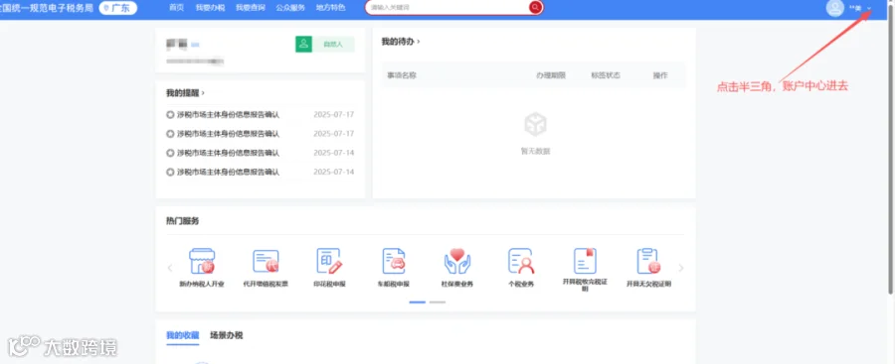Image resolution: width=895 pixels, height=364 pixels.
Task: Open the 个税业务 service icon
Action: [521, 262]
